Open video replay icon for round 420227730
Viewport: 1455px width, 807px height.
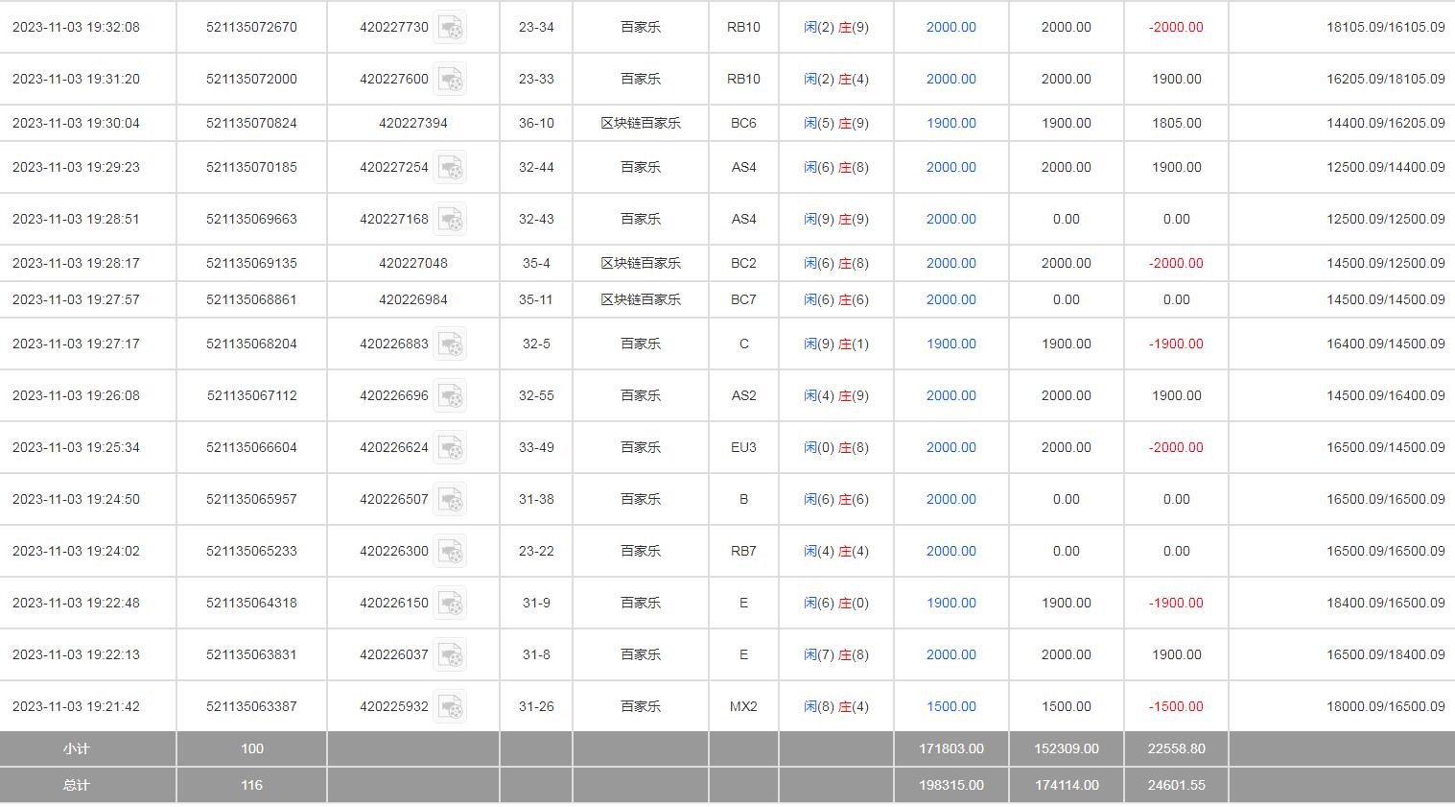450,28
